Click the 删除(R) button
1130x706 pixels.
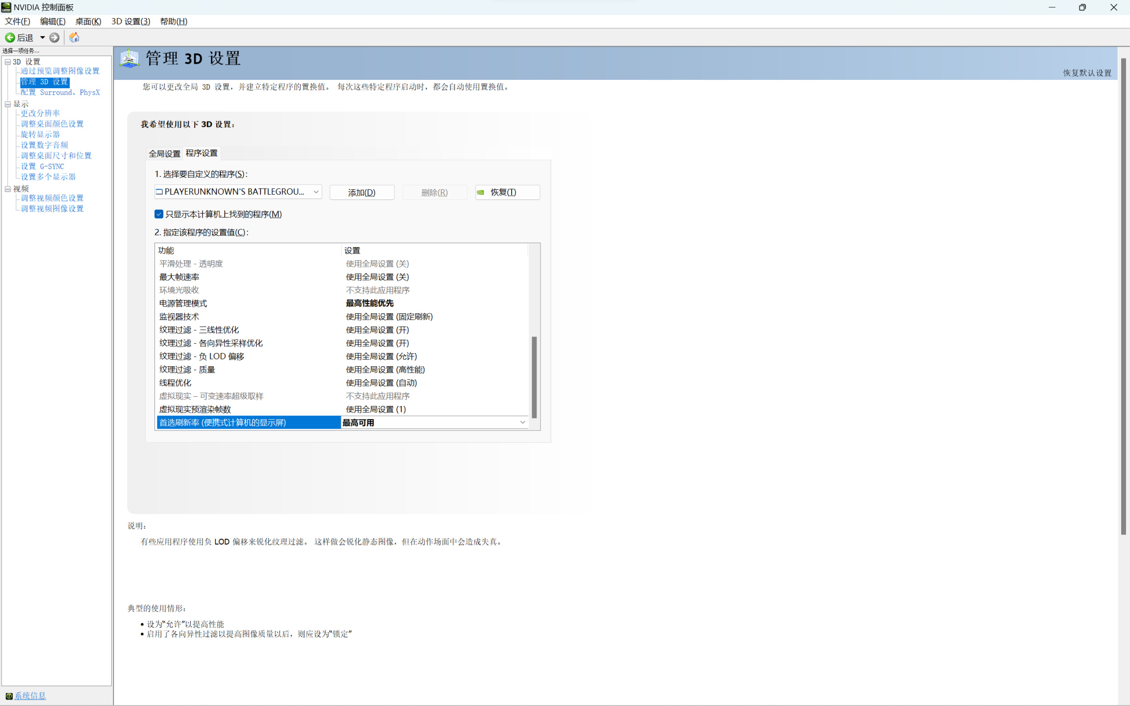[x=435, y=192]
